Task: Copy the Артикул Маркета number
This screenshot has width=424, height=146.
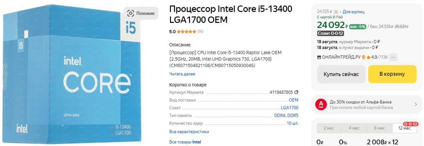Action: pos(296,92)
